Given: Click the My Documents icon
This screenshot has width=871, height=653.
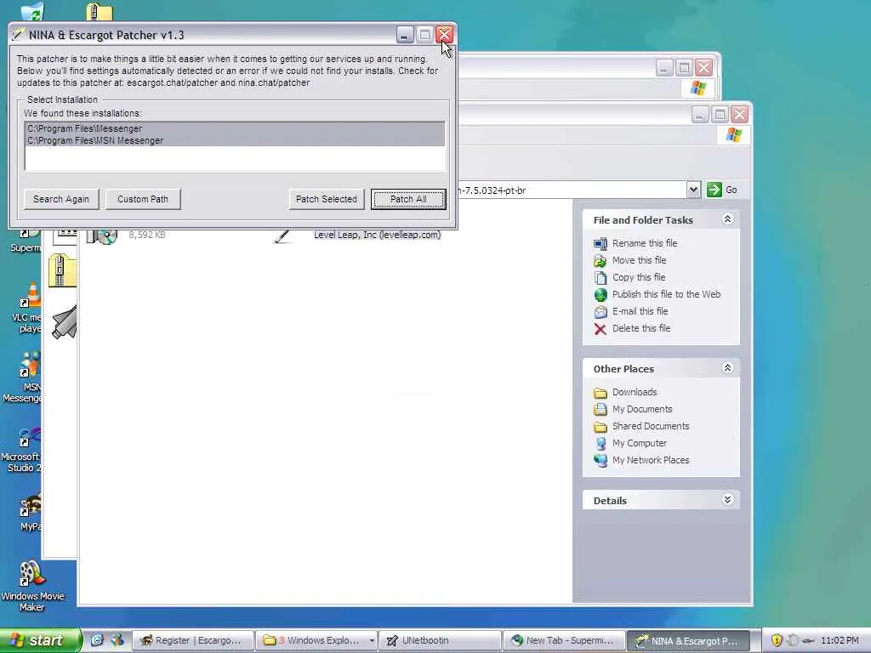Looking at the screenshot, I should [x=600, y=410].
